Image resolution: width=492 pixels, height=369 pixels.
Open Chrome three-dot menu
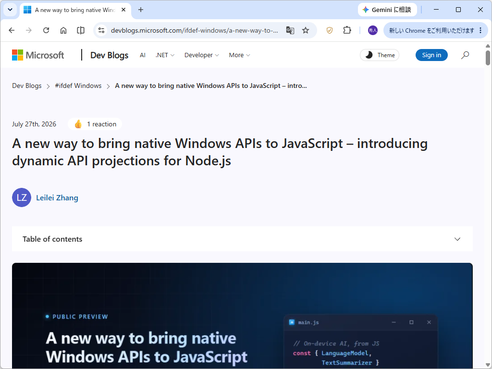[480, 30]
